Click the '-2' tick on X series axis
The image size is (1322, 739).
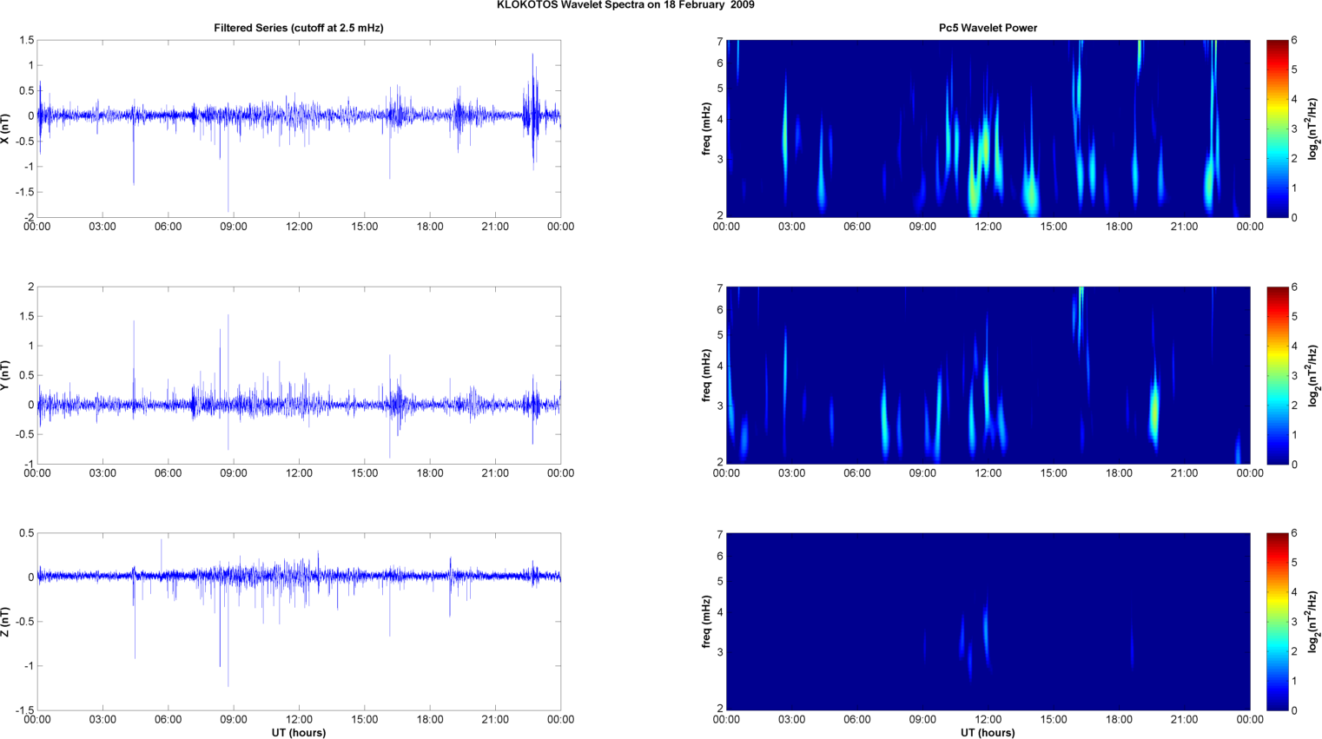[29, 217]
